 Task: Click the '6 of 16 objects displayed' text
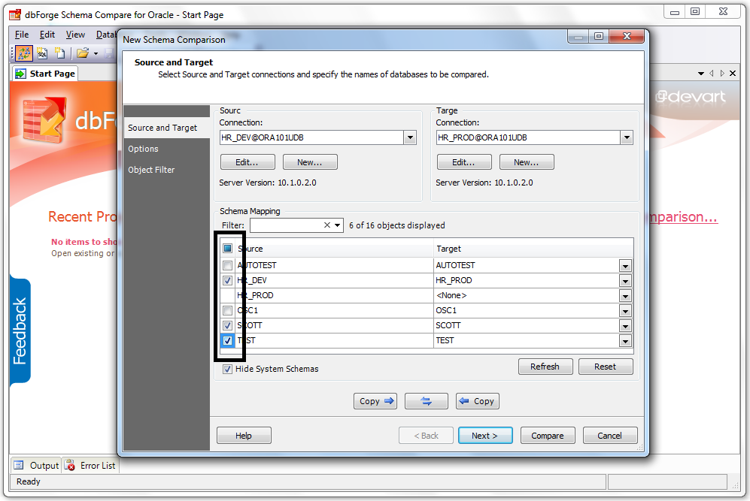coord(397,225)
